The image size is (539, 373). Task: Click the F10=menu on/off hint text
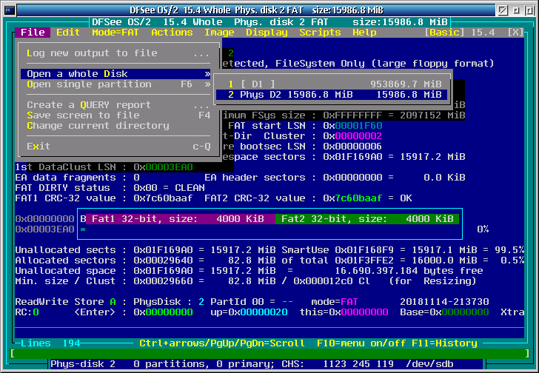[x=361, y=343]
